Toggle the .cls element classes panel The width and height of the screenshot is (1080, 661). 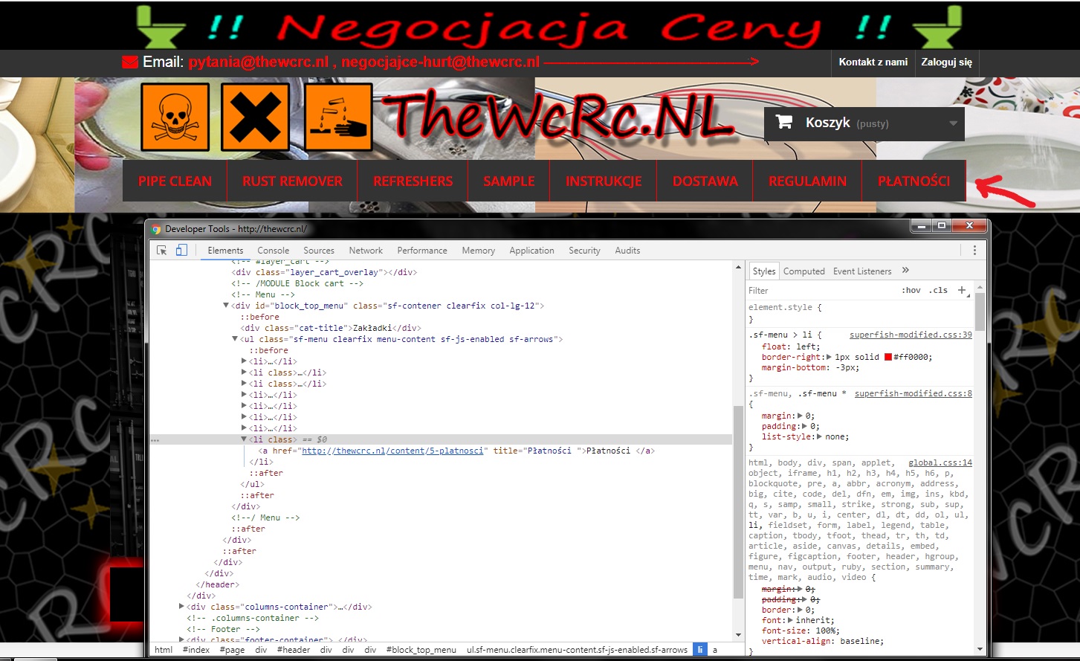[x=939, y=291]
